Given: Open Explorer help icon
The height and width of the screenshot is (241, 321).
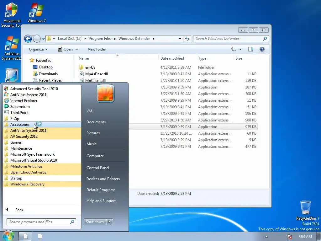Looking at the screenshot, I should pyautogui.click(x=262, y=49).
